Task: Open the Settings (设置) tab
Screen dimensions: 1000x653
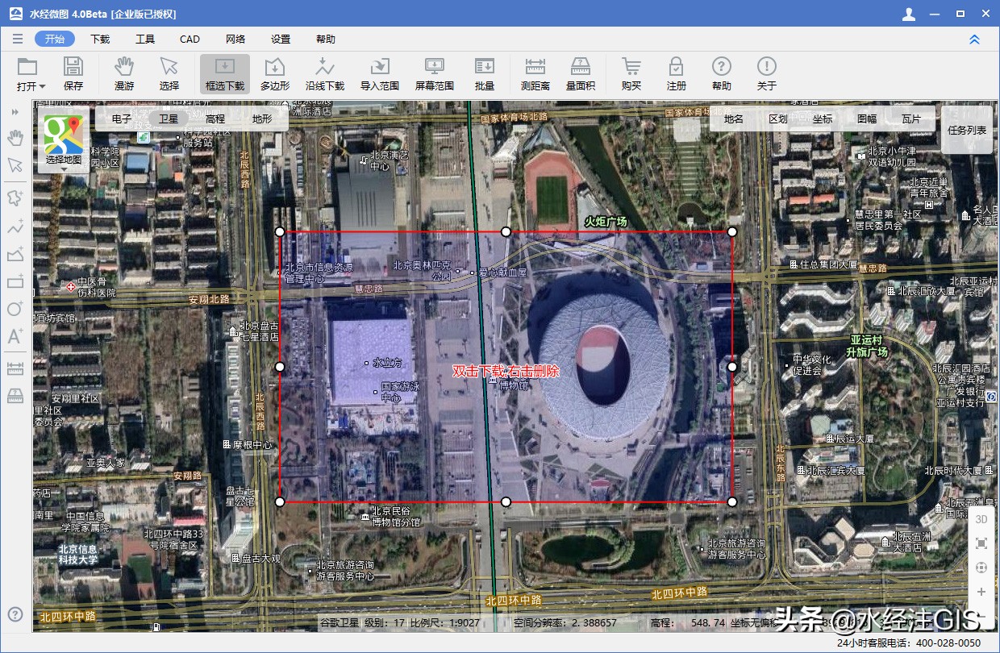Action: click(281, 39)
